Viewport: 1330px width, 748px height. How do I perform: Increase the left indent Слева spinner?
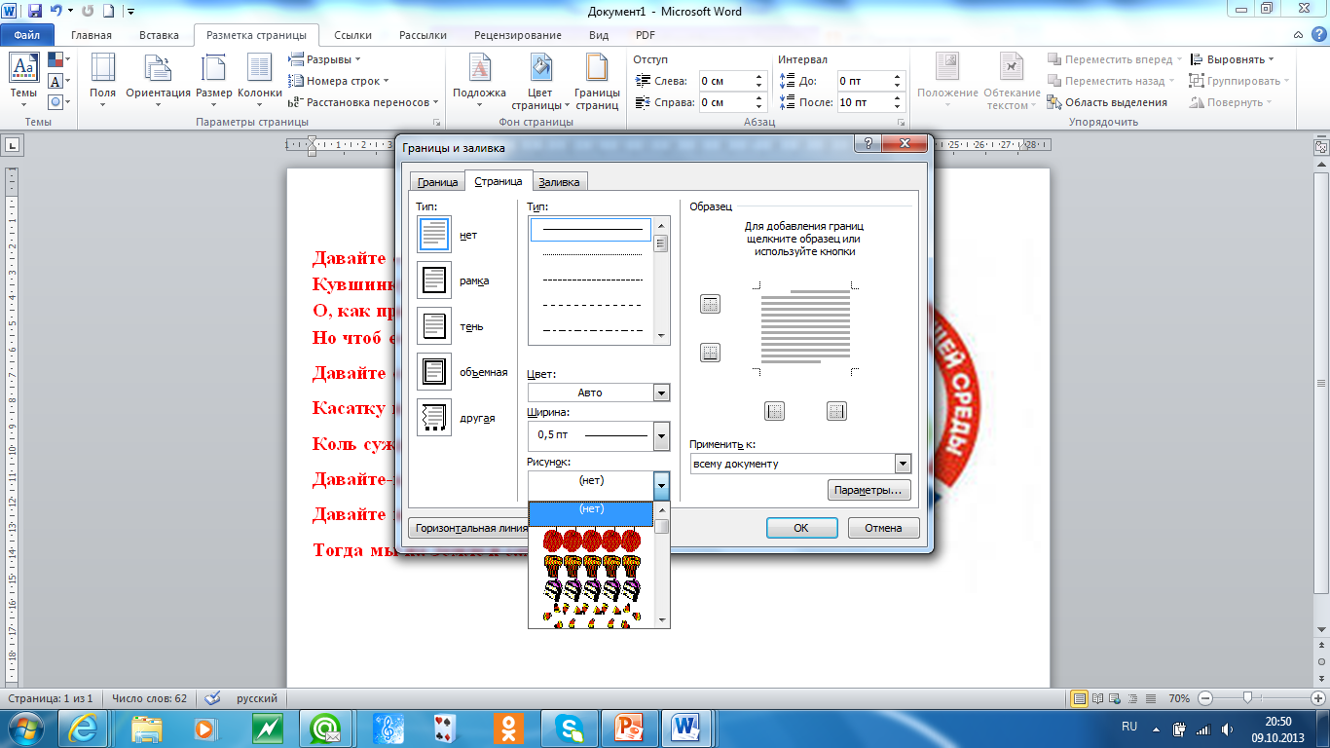(760, 76)
